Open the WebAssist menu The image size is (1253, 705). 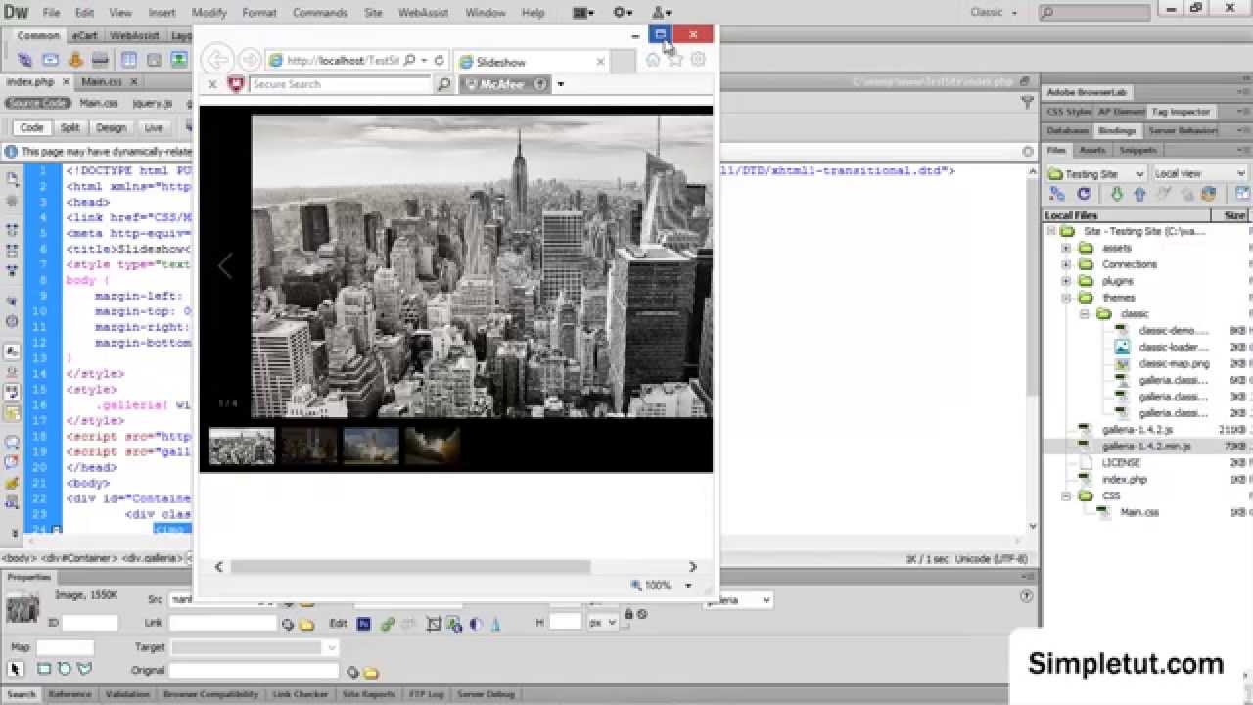coord(422,13)
